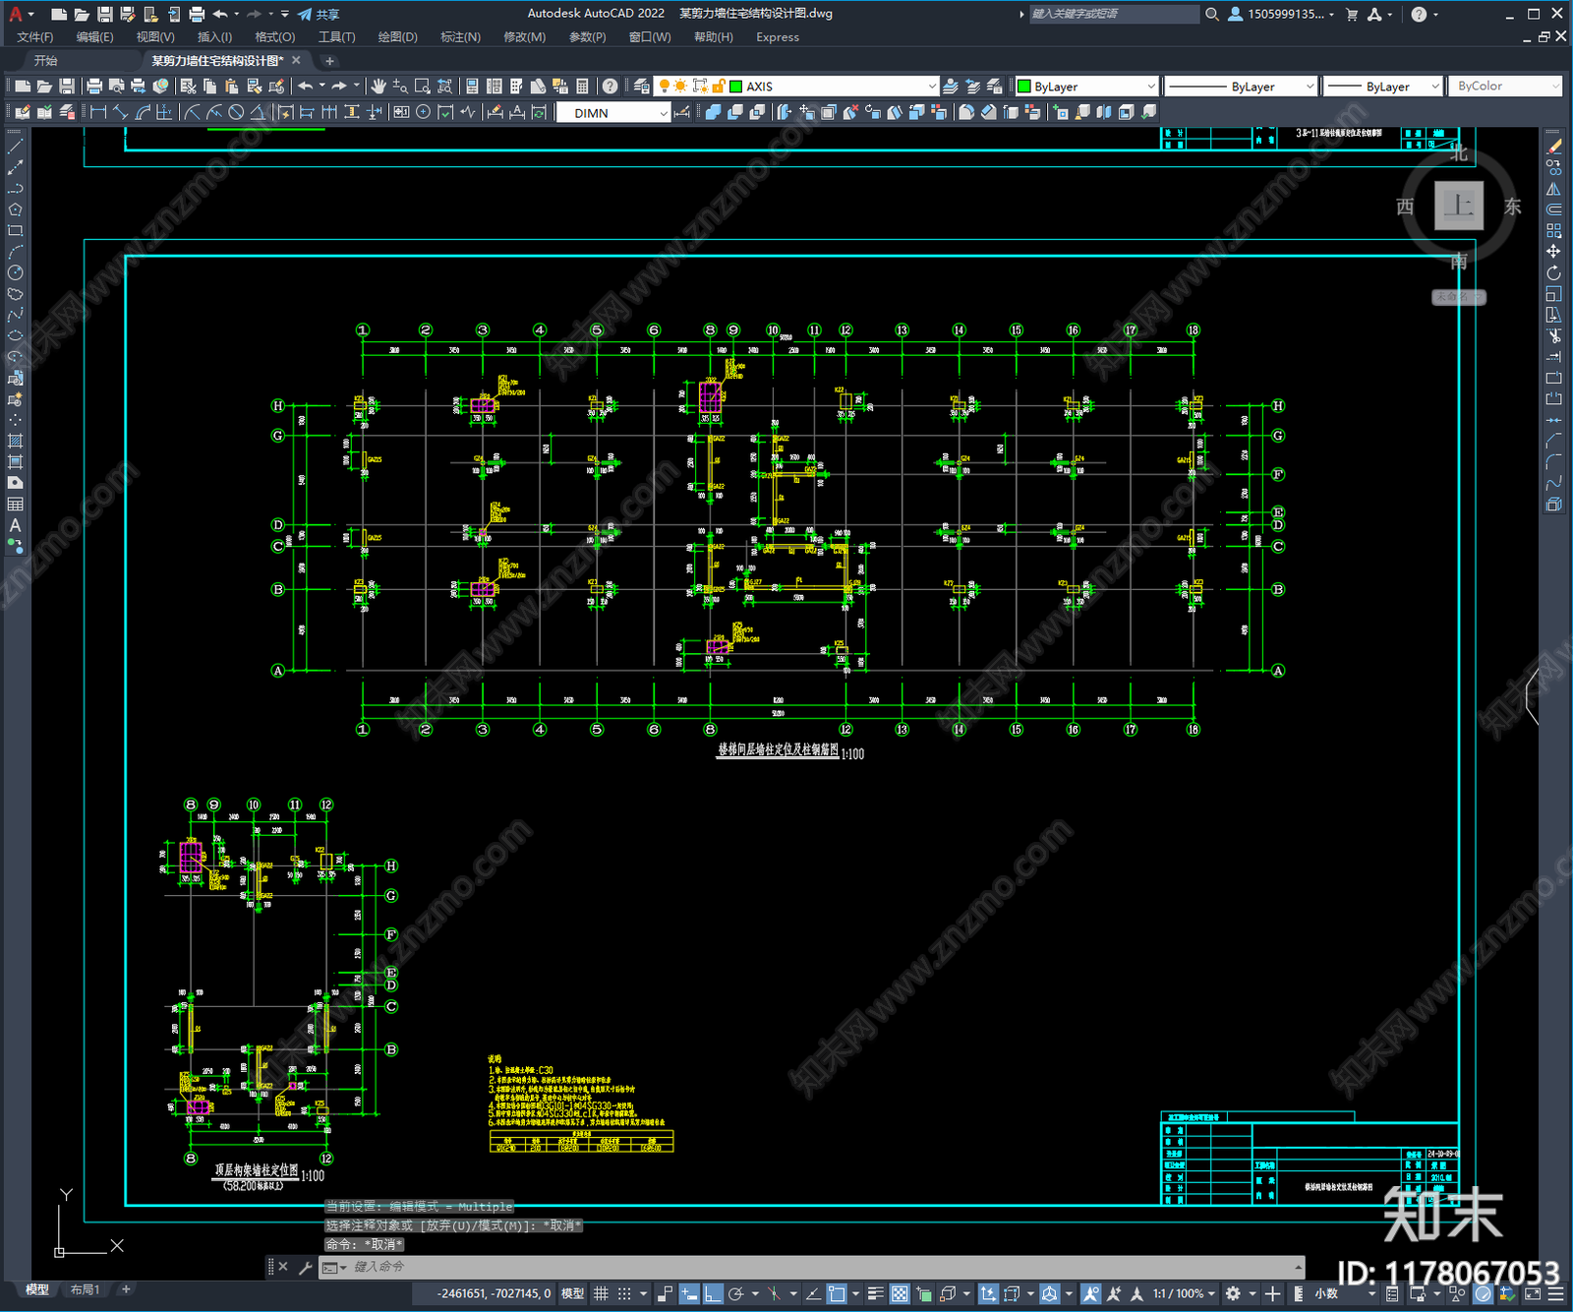Screen dimensions: 1573x1312
Task: Select the Rotate tool in modify toolbar
Action: point(1553,272)
